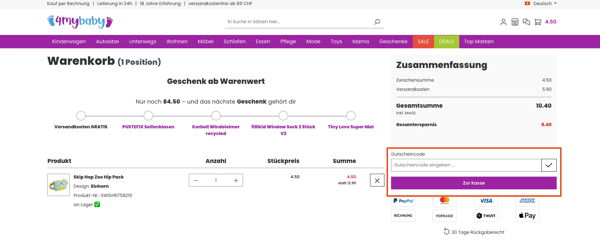Open the Mode menu
Image resolution: width=600 pixels, height=244 pixels.
pos(313,42)
